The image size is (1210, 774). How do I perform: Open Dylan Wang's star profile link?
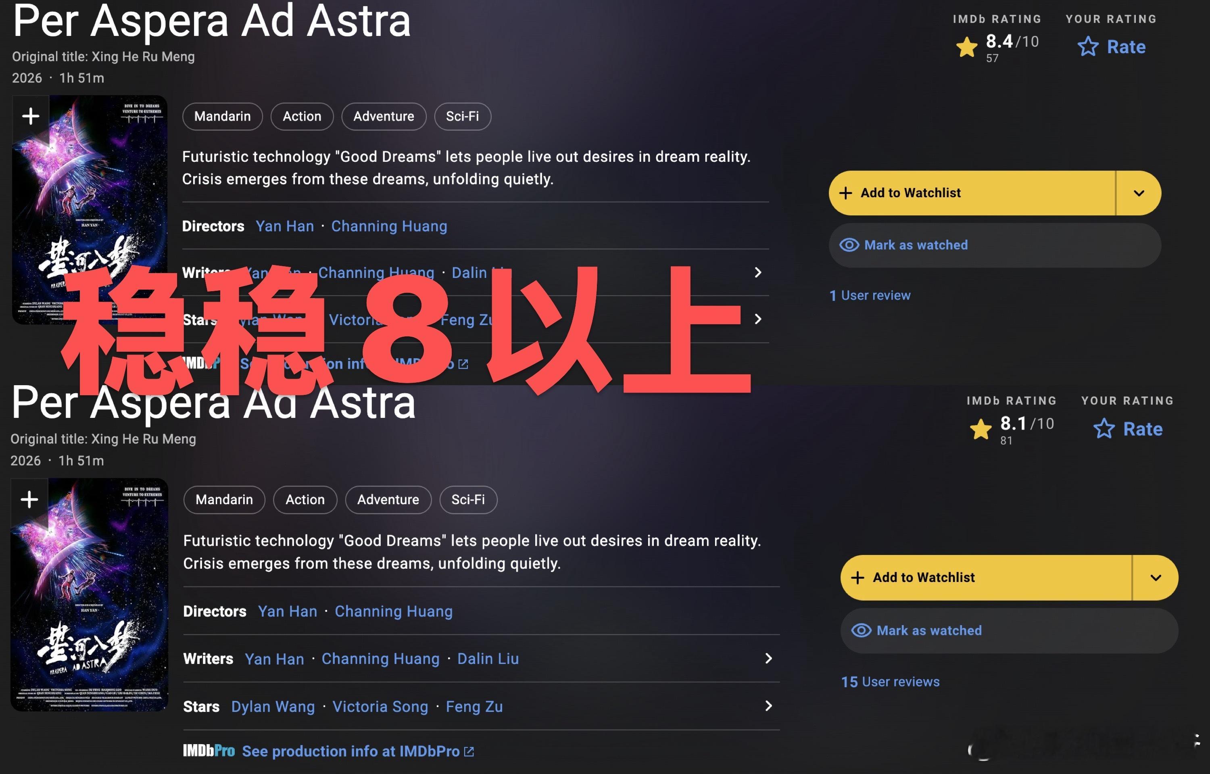pos(273,707)
